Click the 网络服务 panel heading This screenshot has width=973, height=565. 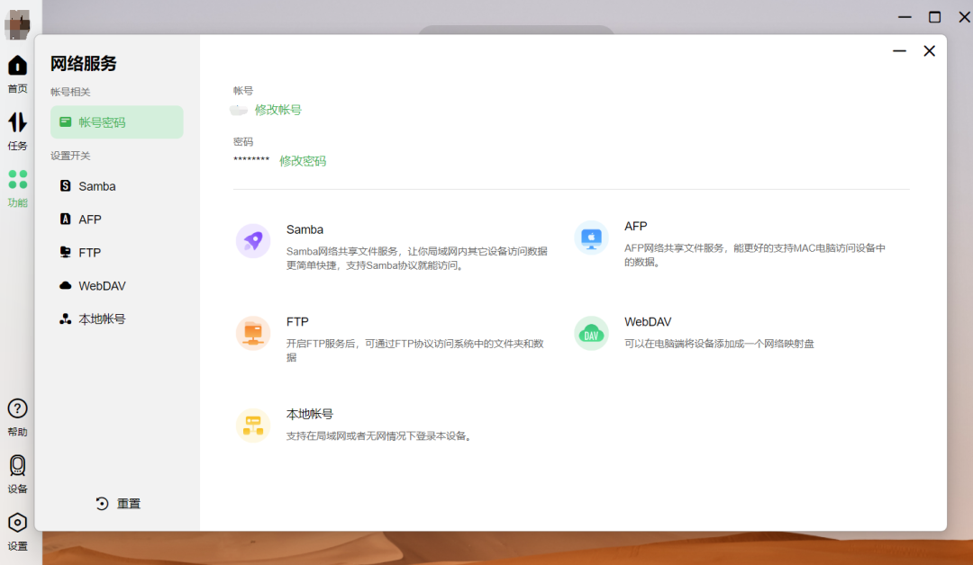click(83, 63)
